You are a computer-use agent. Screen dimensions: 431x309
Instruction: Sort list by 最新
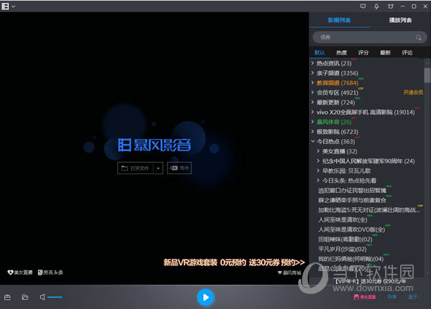click(385, 52)
